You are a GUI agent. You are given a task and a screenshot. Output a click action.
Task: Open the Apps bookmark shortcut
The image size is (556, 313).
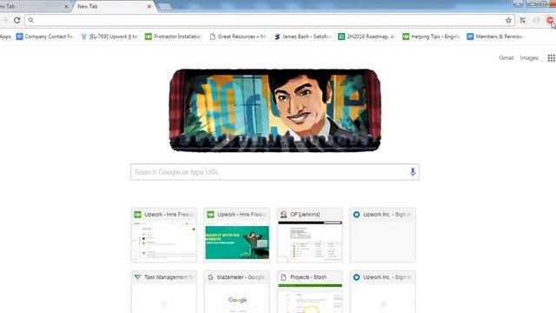click(5, 37)
